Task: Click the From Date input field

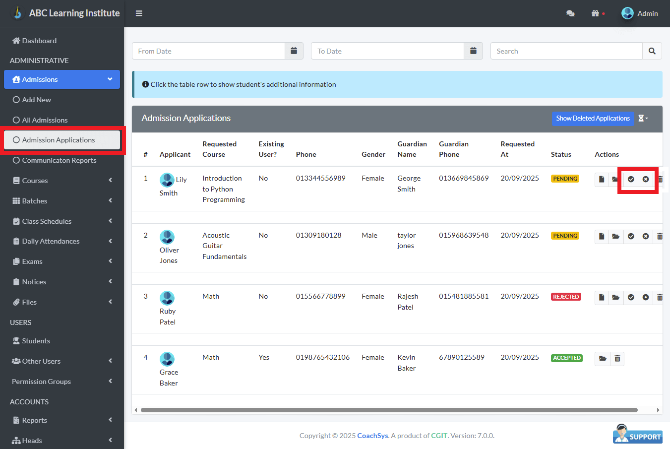Action: (208, 51)
